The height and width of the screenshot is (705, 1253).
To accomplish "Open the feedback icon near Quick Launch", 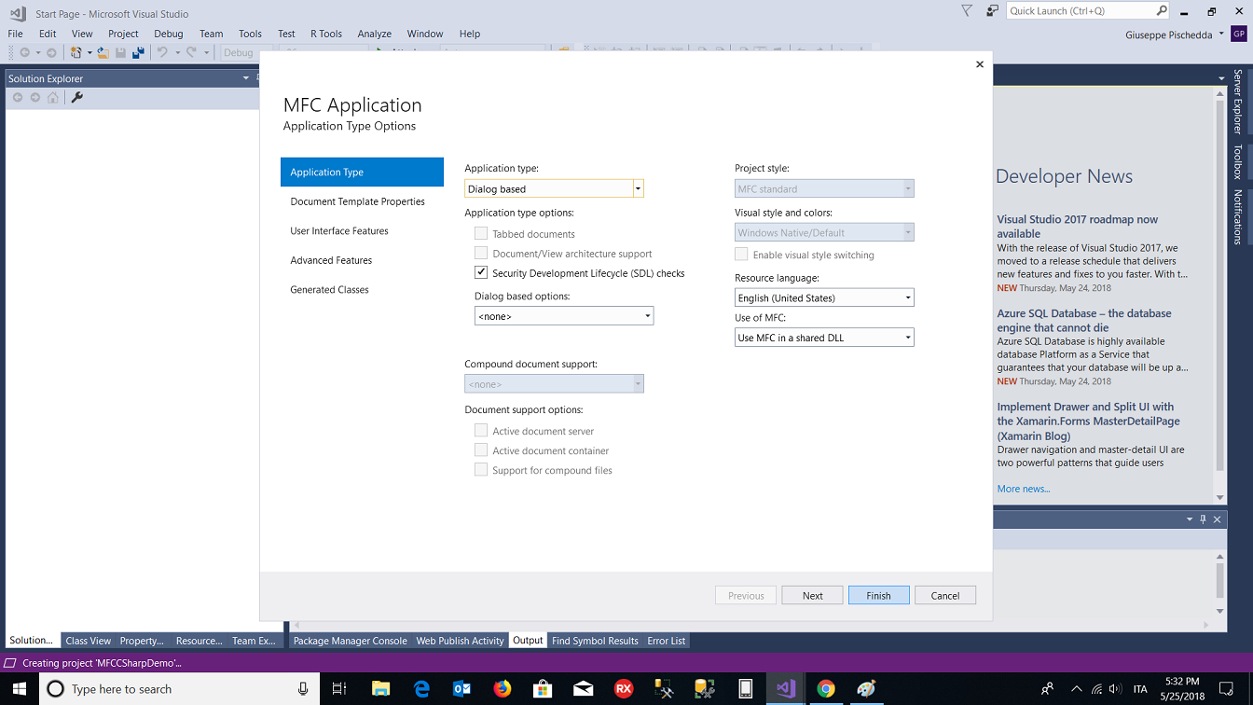I will [992, 11].
